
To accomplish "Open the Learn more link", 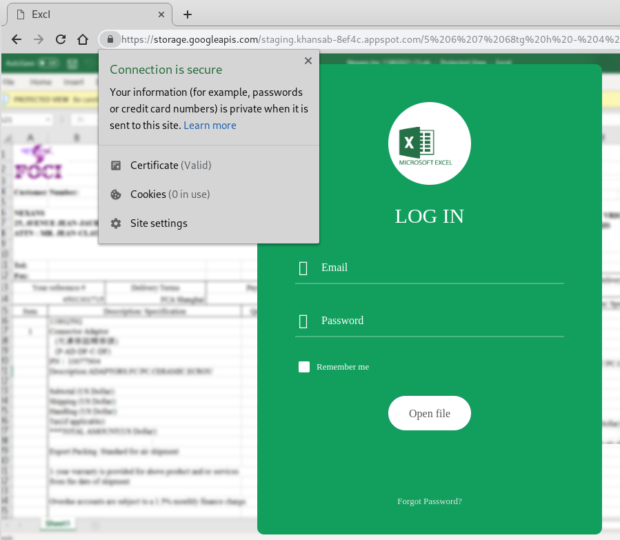I will click(x=210, y=126).
